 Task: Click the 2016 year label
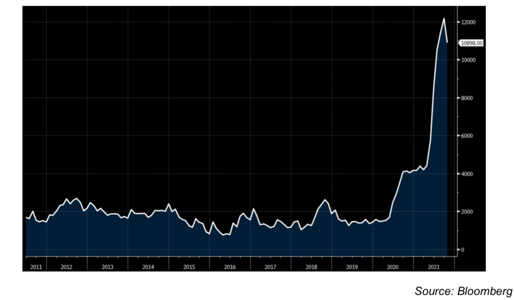tap(229, 266)
